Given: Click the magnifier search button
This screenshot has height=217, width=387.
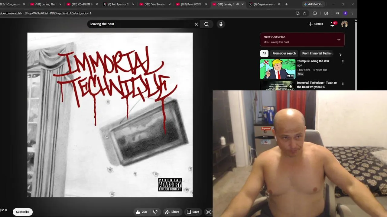Looking at the screenshot, I should coord(207,24).
